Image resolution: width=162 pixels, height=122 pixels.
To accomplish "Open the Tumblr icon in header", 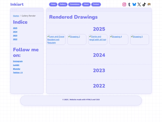I will click(129, 5).
